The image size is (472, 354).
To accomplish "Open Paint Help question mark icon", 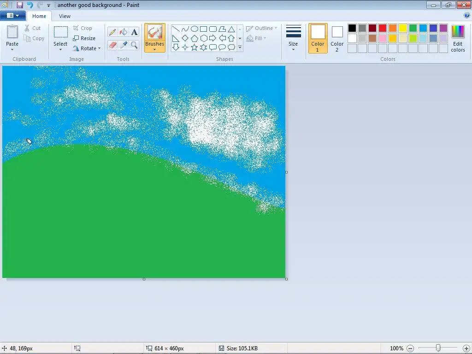I will click(x=467, y=15).
